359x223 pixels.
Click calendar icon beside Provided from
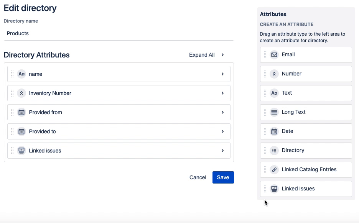pos(21,112)
